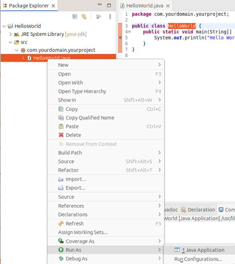Switch to the Declaration tab

pos(201,210)
